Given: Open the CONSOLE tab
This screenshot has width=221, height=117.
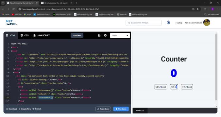Looking at the screenshot, I should click(140, 110).
